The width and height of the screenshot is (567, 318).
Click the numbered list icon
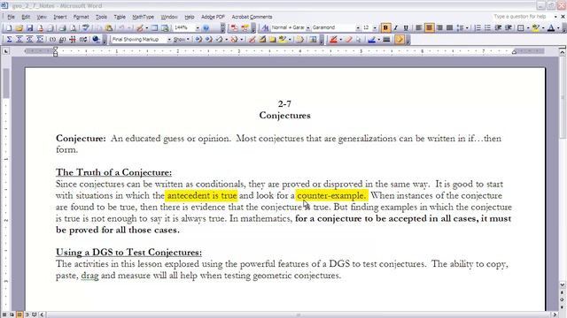click(x=478, y=27)
